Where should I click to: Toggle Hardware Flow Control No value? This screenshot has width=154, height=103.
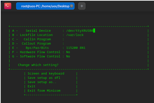pyautogui.click(x=68, y=52)
